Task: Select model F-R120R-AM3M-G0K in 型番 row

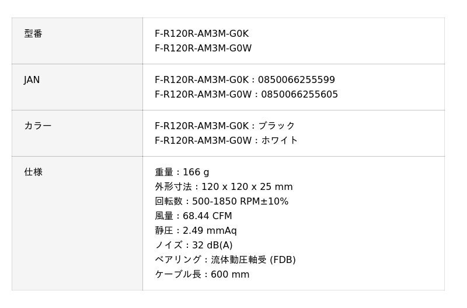Action: click(201, 34)
